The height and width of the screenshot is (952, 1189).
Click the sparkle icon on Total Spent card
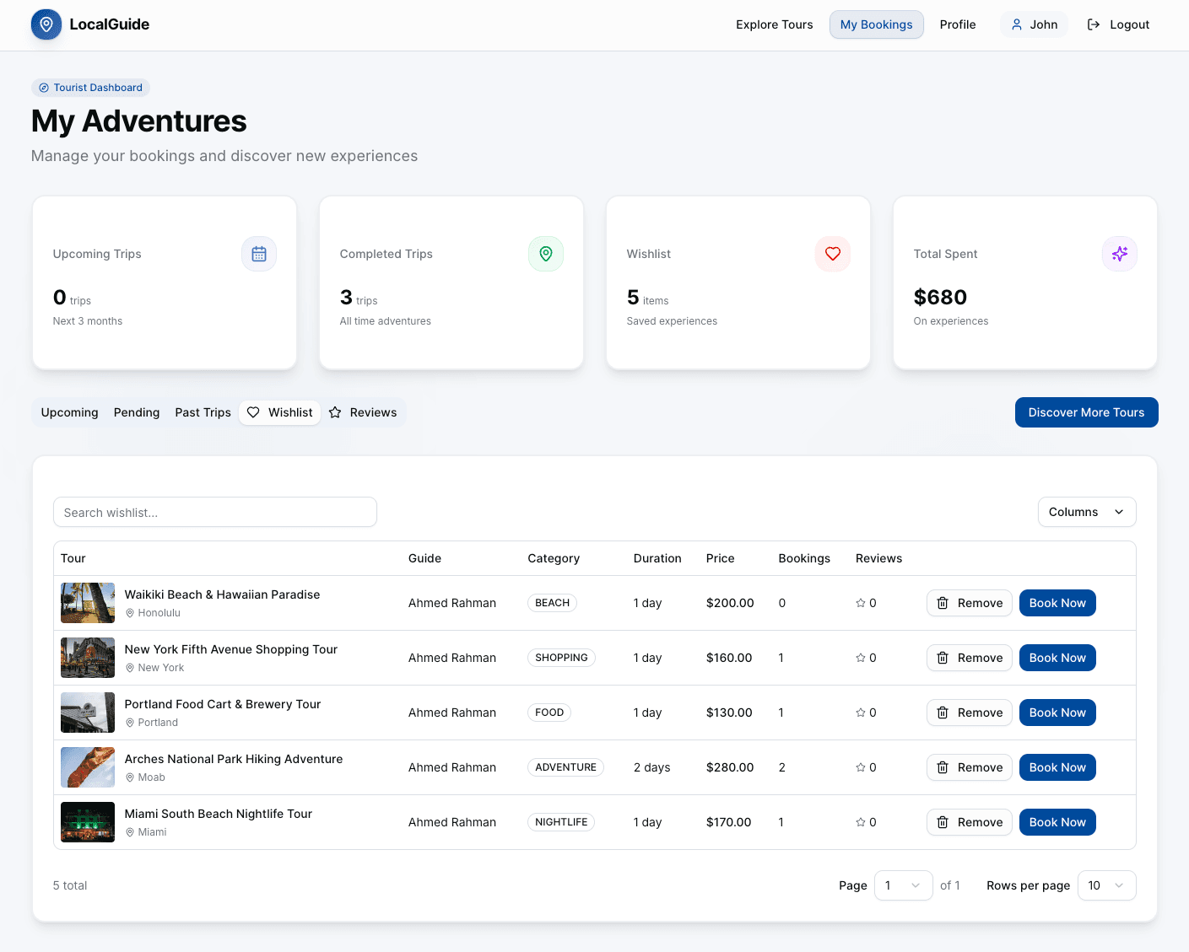(x=1120, y=253)
